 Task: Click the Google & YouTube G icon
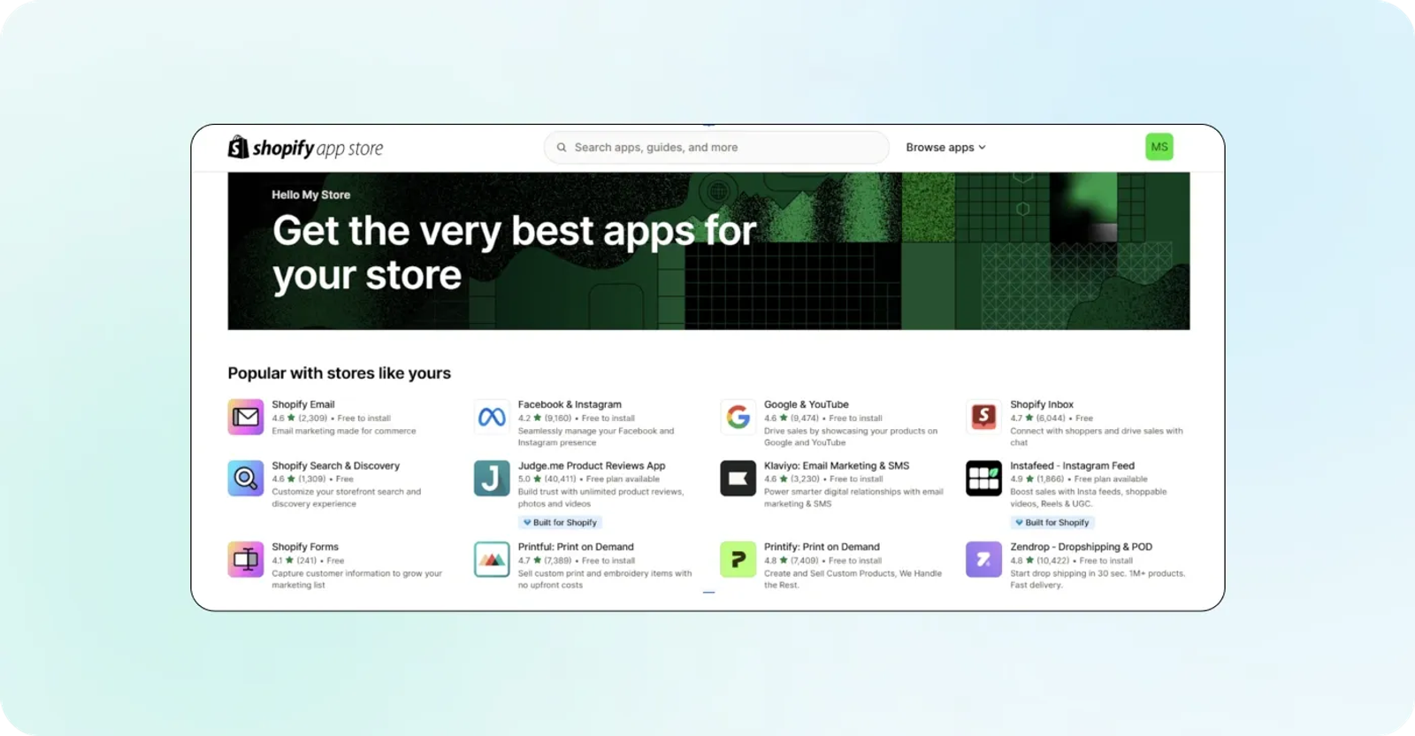(738, 418)
